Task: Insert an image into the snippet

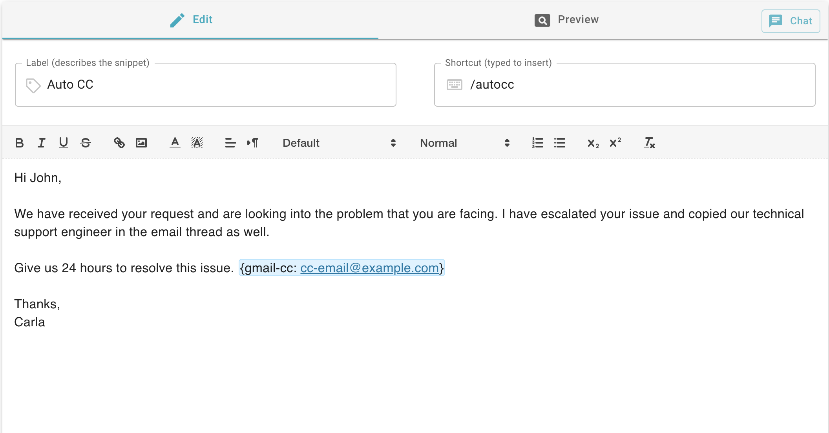Action: pyautogui.click(x=142, y=143)
